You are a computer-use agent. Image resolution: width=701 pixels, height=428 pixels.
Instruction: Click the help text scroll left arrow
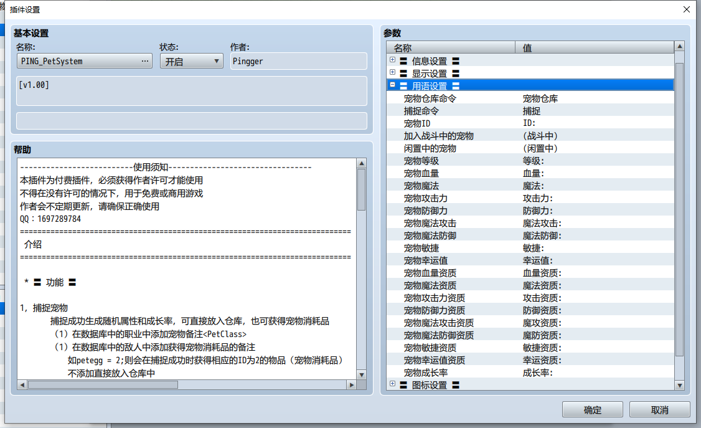coord(22,384)
